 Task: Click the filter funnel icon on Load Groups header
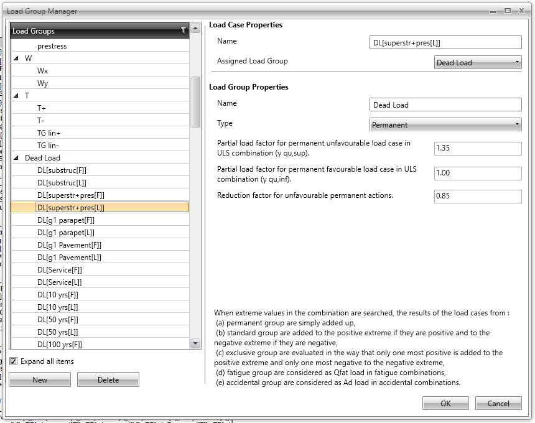click(184, 30)
